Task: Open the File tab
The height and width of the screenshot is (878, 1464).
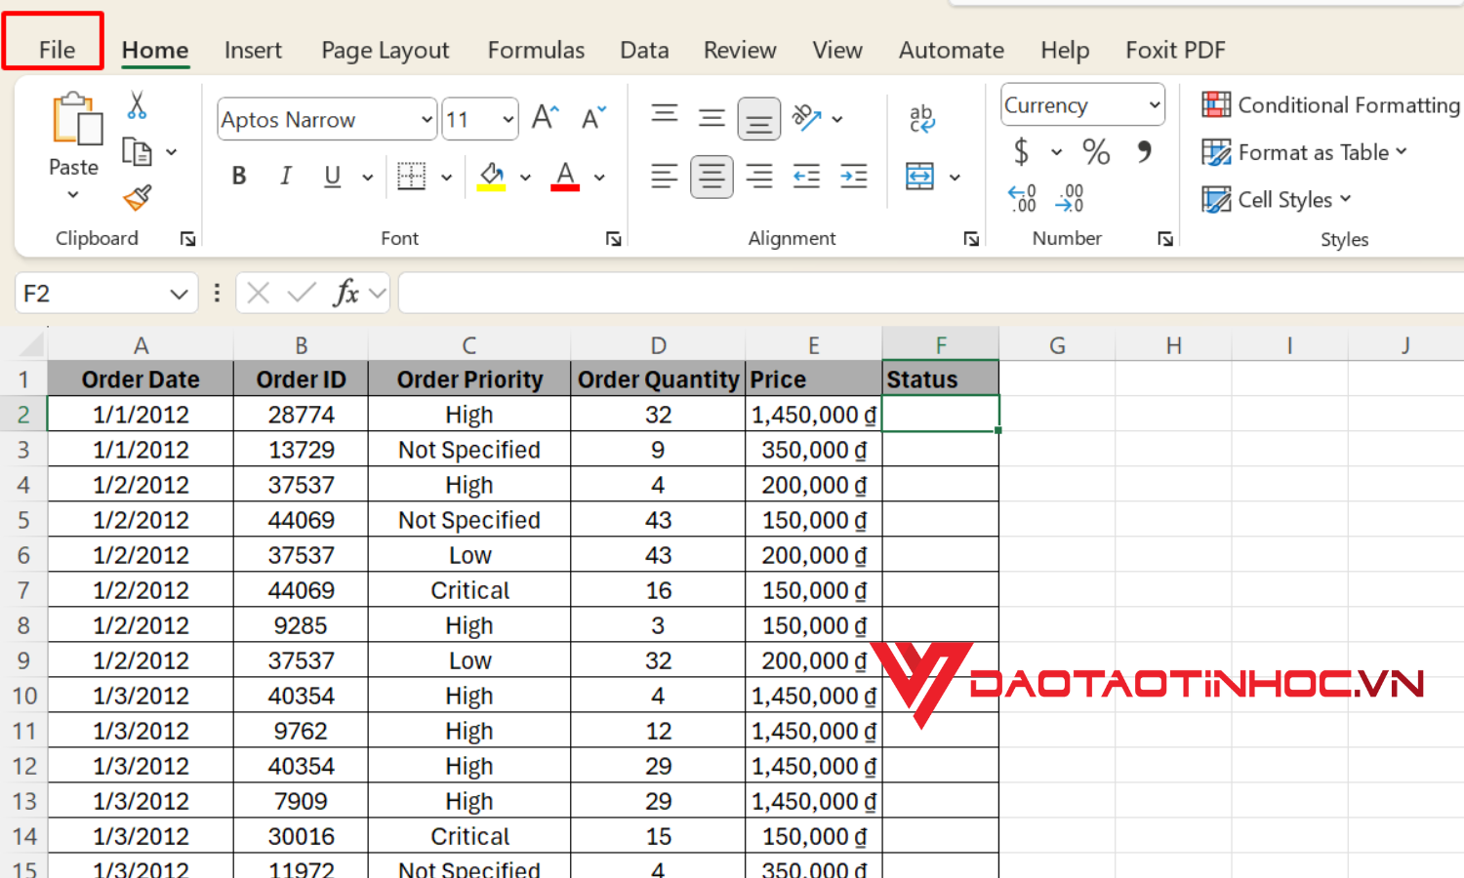Action: point(57,50)
